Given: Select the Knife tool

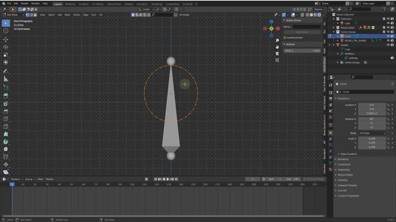Looking at the screenshot, I should 6,126.
